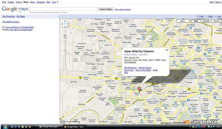Switch to Map view
This screenshot has width=222, height=129.
[x=196, y=21]
